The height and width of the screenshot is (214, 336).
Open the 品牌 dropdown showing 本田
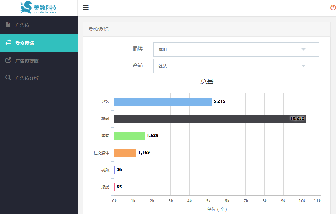click(x=236, y=49)
